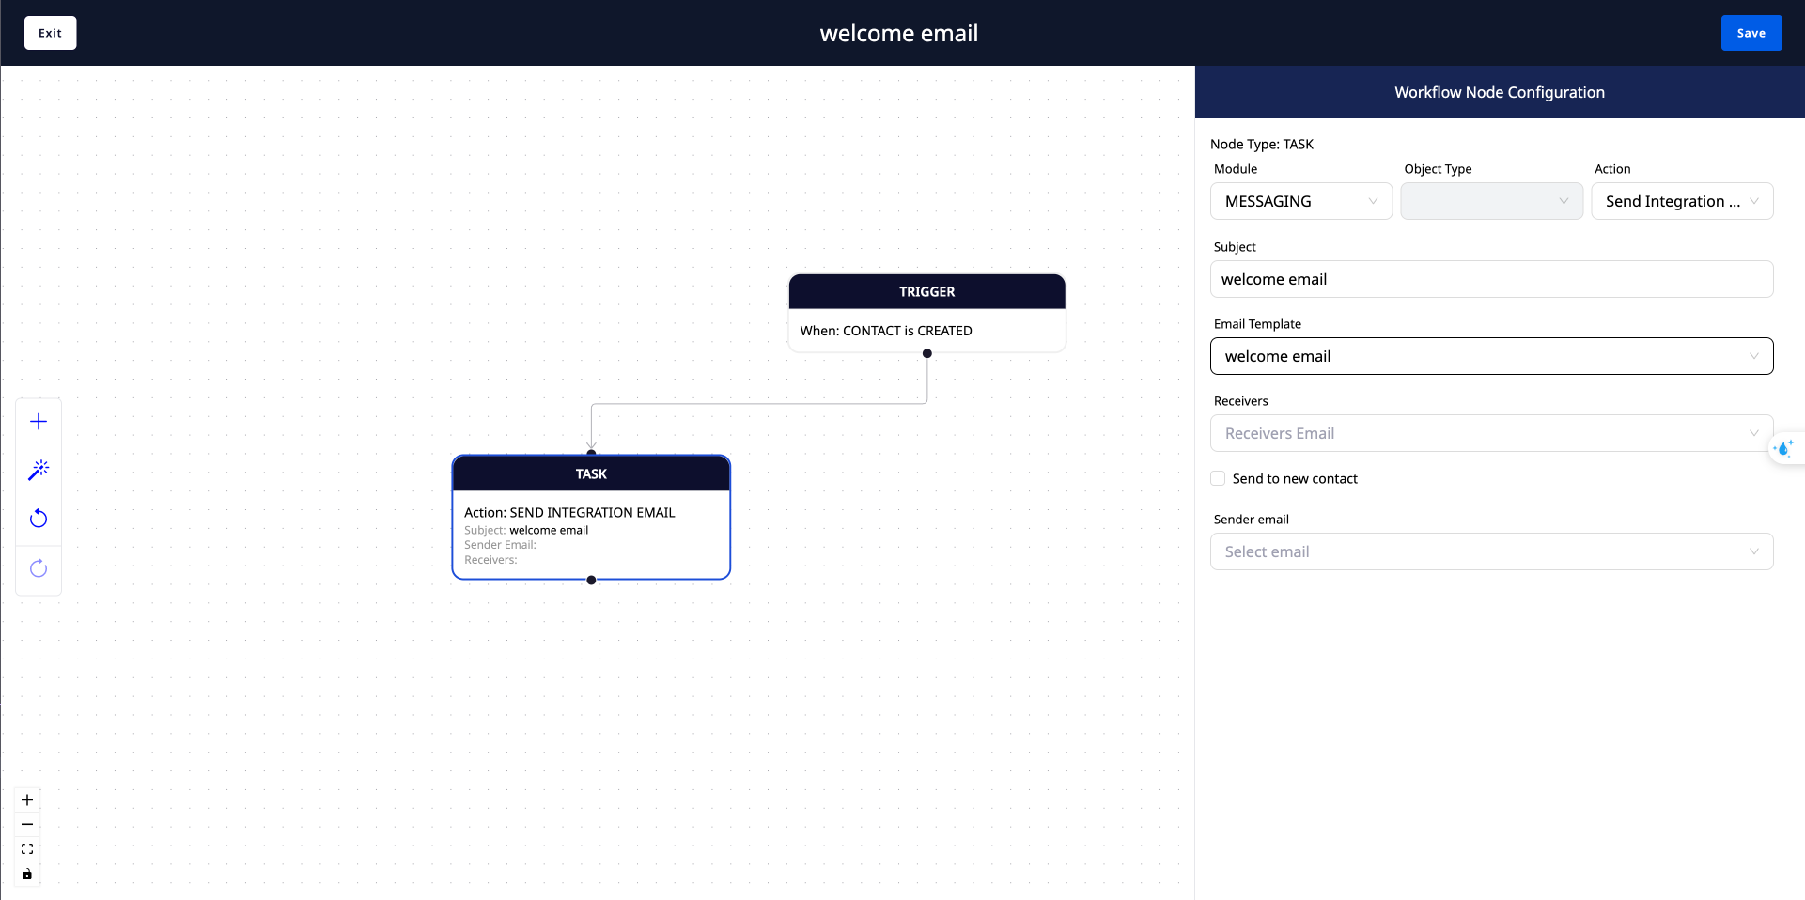Click the Subject input field

pos(1491,279)
